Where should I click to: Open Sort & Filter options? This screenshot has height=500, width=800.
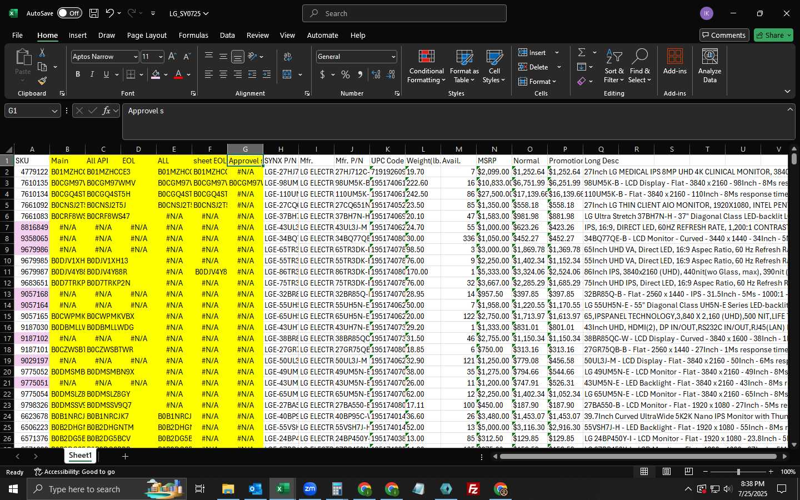pos(614,67)
